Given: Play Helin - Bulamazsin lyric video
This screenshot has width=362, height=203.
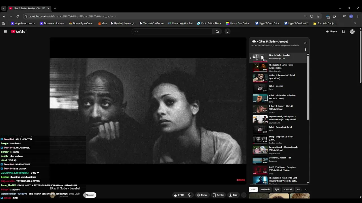Looking at the screenshot, I should 278,78.
